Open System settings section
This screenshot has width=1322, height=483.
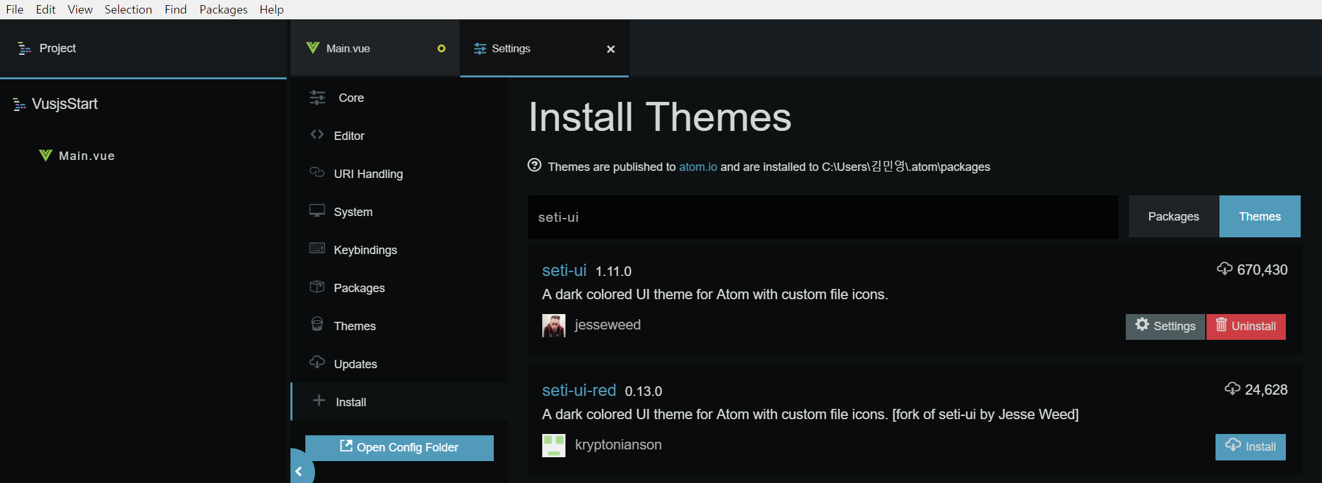(400, 212)
